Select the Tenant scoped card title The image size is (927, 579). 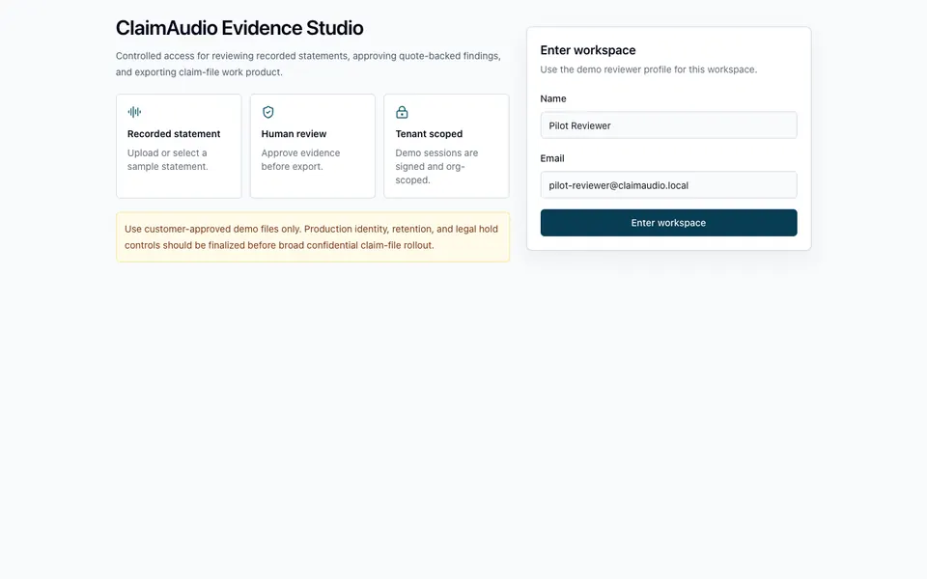429,134
